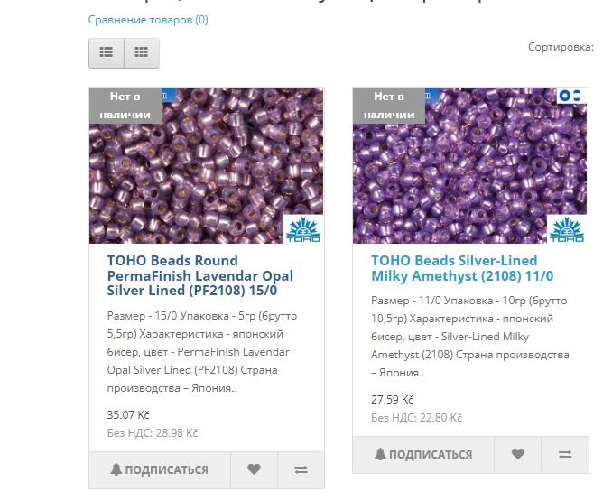Add Lavendar Opal PF2108 beads to wishlist
Viewport: 612px width, 501px height.
(x=254, y=469)
